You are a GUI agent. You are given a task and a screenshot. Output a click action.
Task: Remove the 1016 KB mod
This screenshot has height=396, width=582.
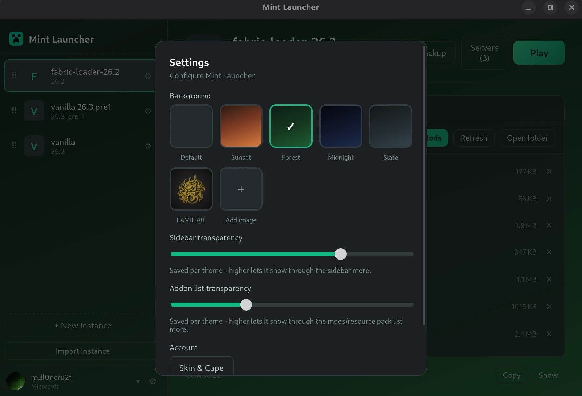click(549, 307)
